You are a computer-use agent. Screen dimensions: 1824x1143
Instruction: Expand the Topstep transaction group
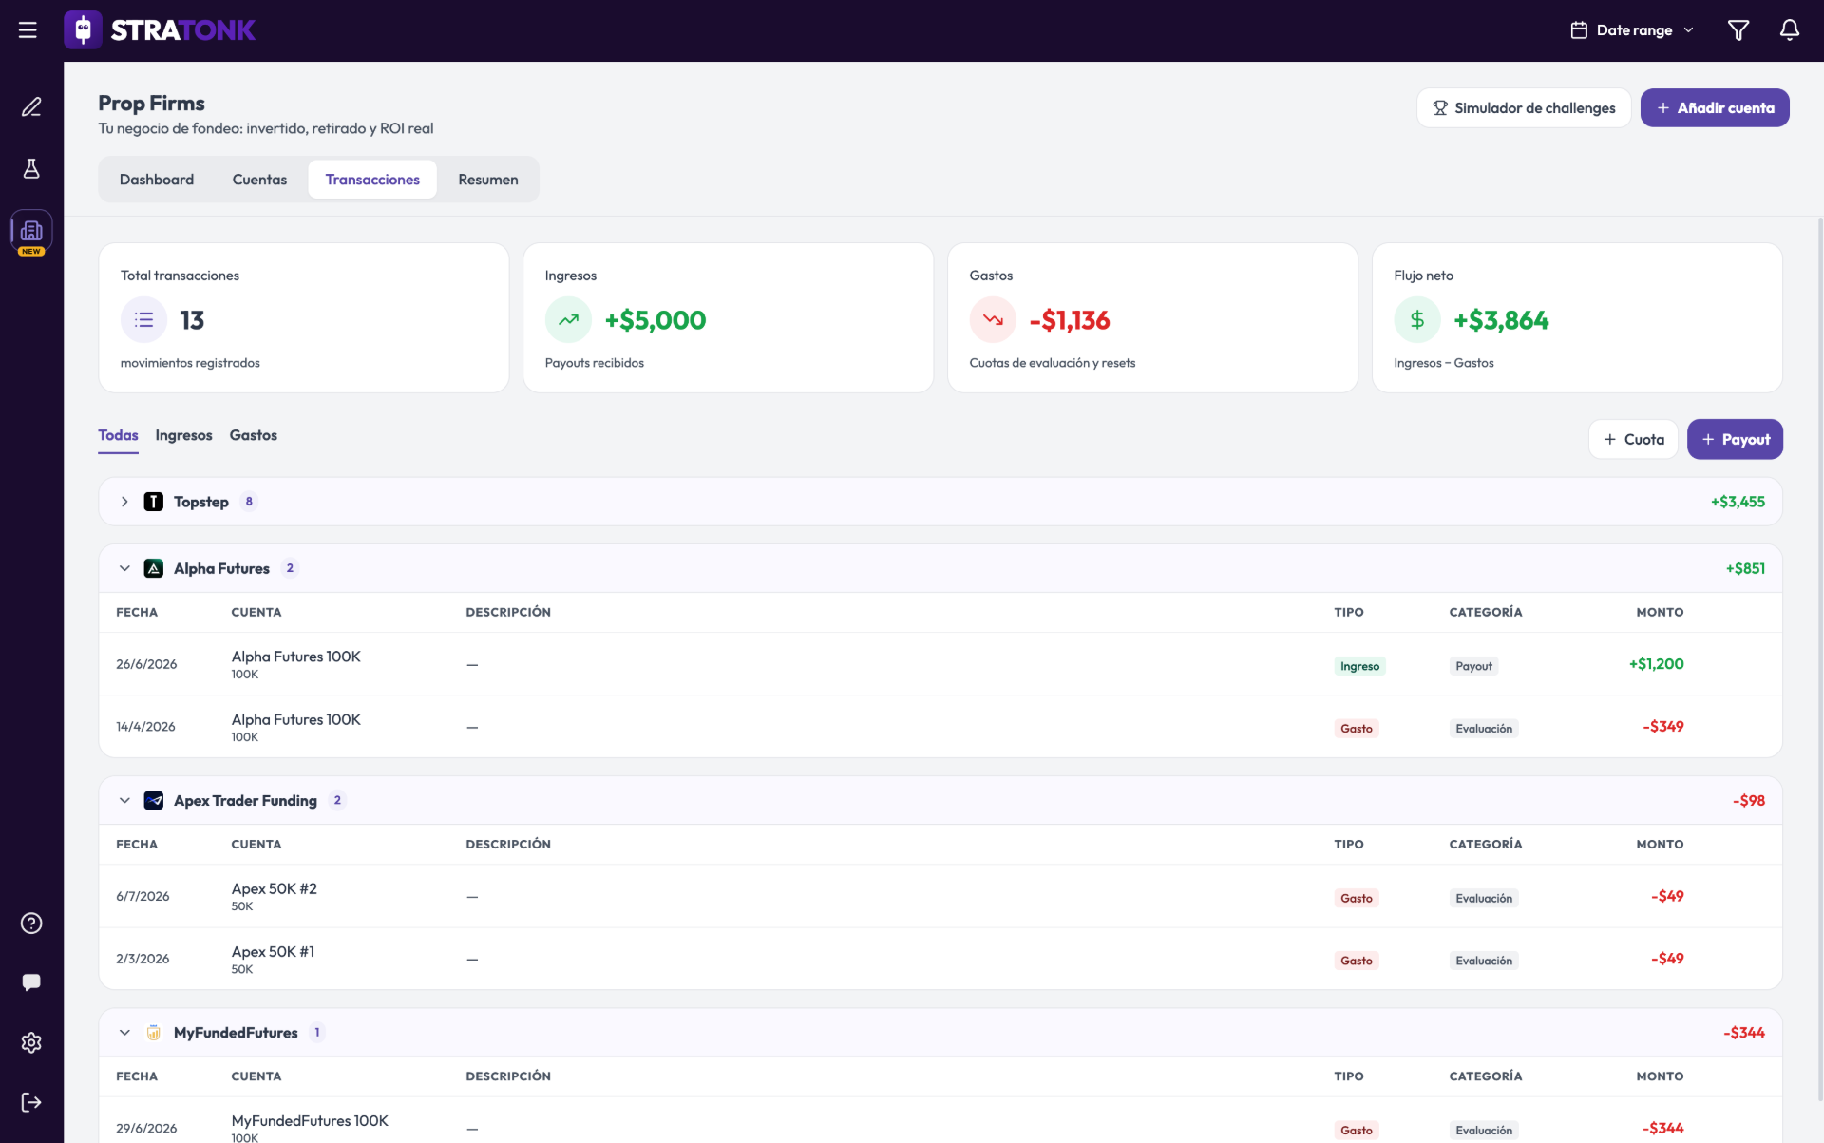124,502
